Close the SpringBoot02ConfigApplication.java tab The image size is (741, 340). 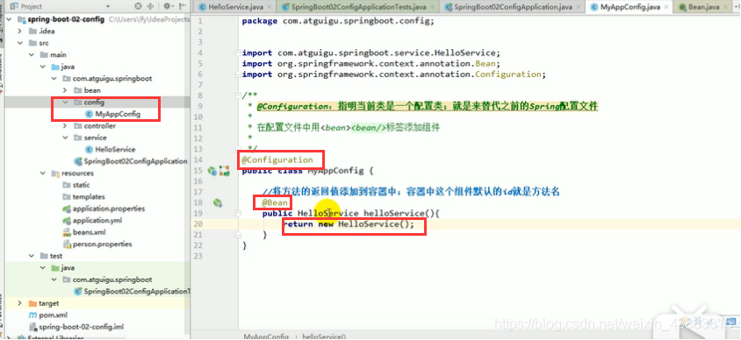coord(579,7)
